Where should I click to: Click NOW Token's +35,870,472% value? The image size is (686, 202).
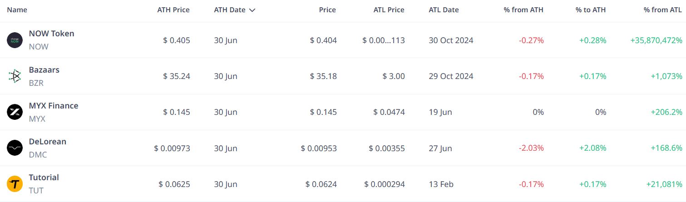click(656, 40)
